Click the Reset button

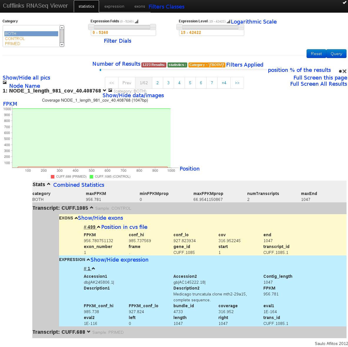[x=316, y=54]
